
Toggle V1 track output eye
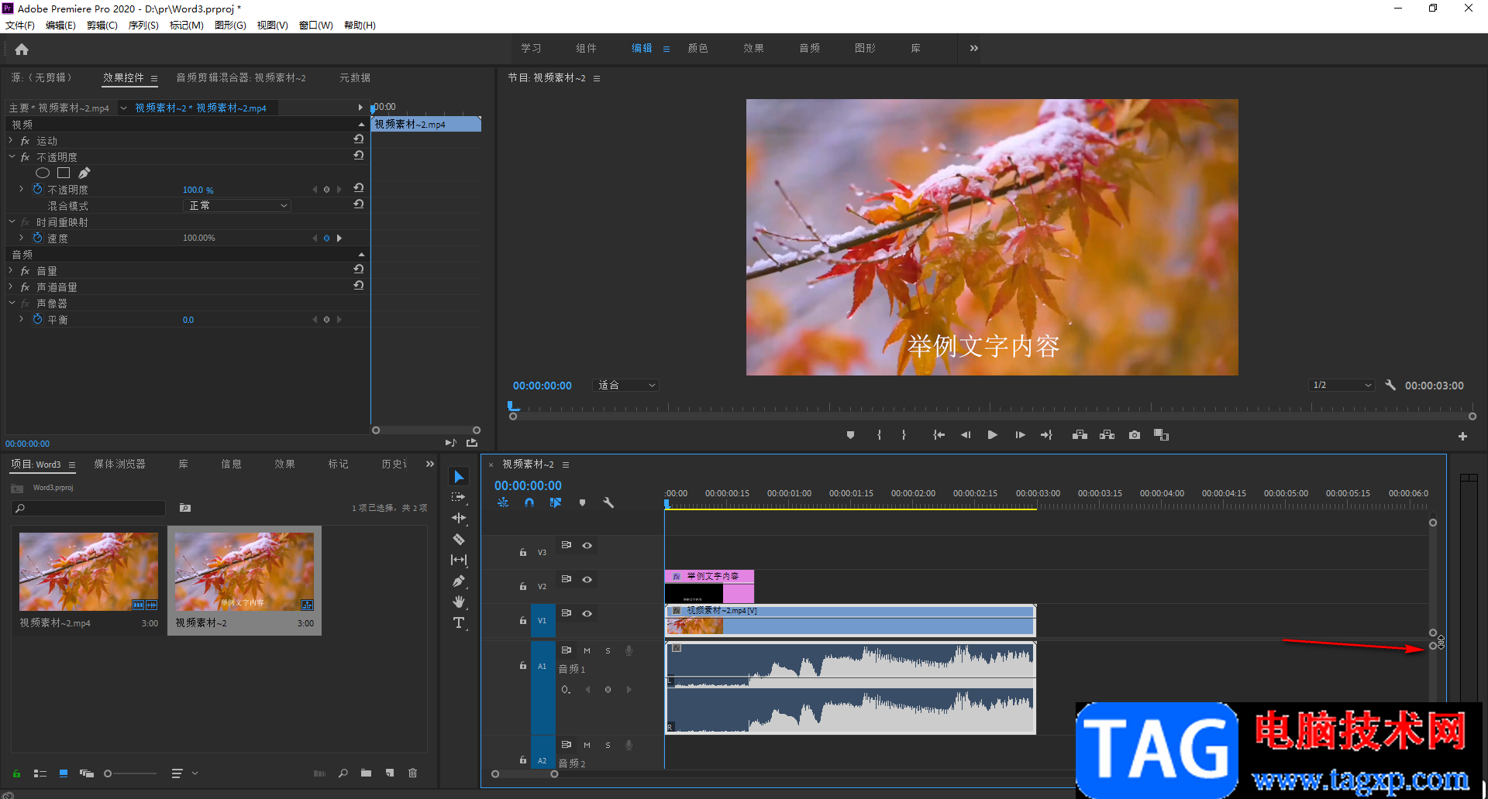tap(587, 613)
